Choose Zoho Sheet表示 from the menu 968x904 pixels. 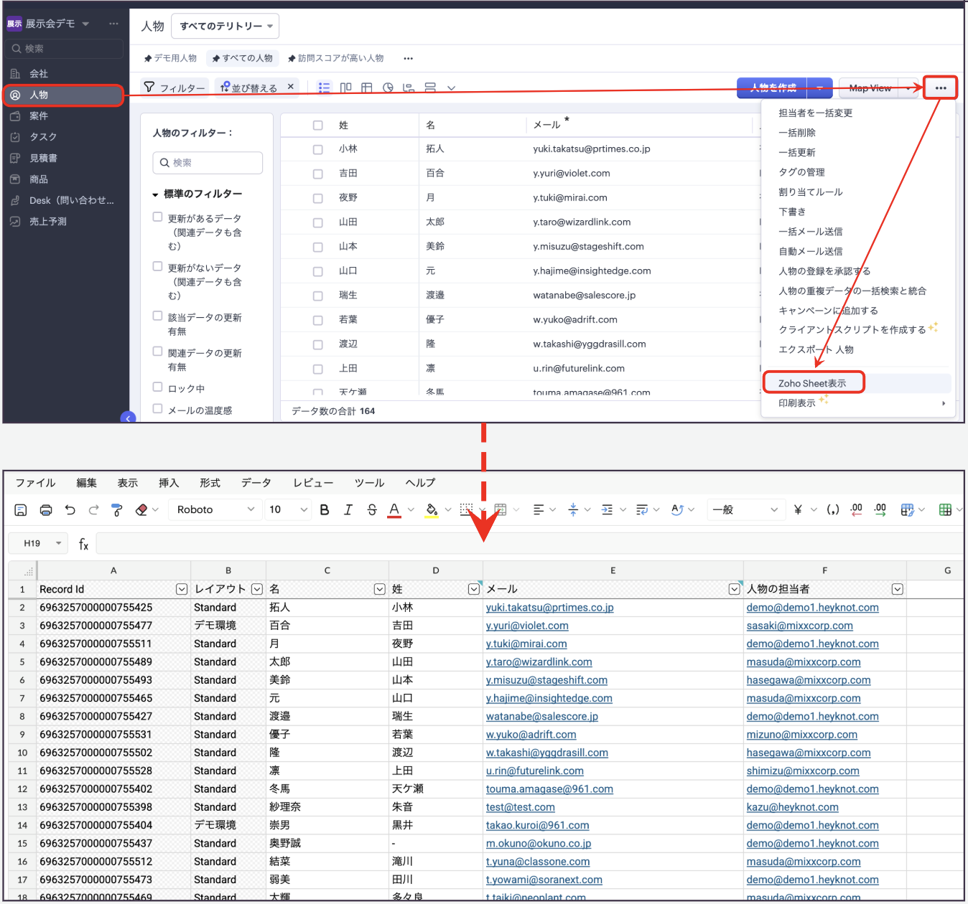point(812,383)
